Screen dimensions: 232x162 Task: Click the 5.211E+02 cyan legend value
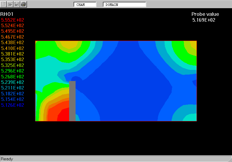[13, 88]
